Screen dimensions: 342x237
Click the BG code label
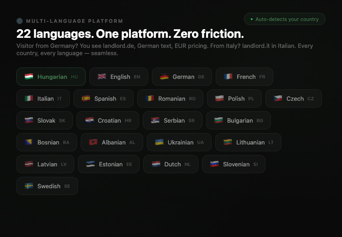260,120
